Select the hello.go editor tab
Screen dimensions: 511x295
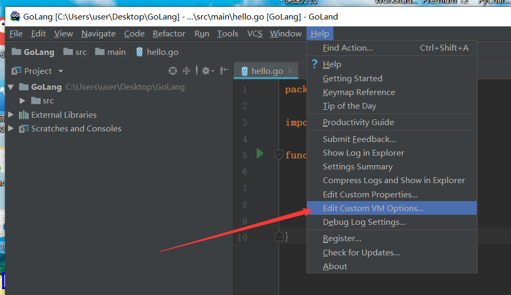266,71
